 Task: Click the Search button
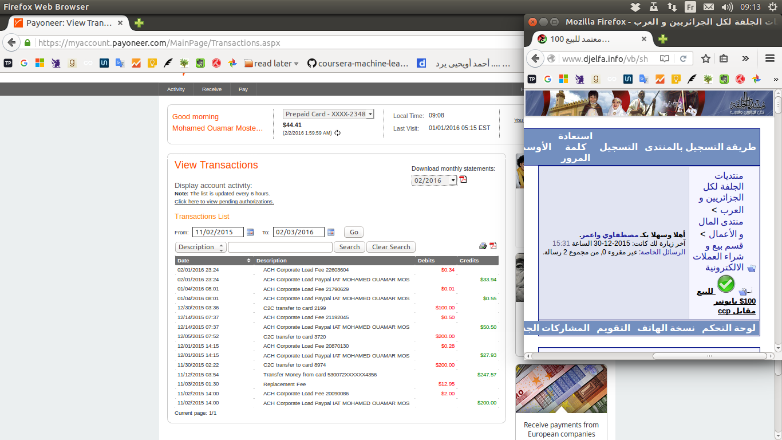click(x=349, y=247)
